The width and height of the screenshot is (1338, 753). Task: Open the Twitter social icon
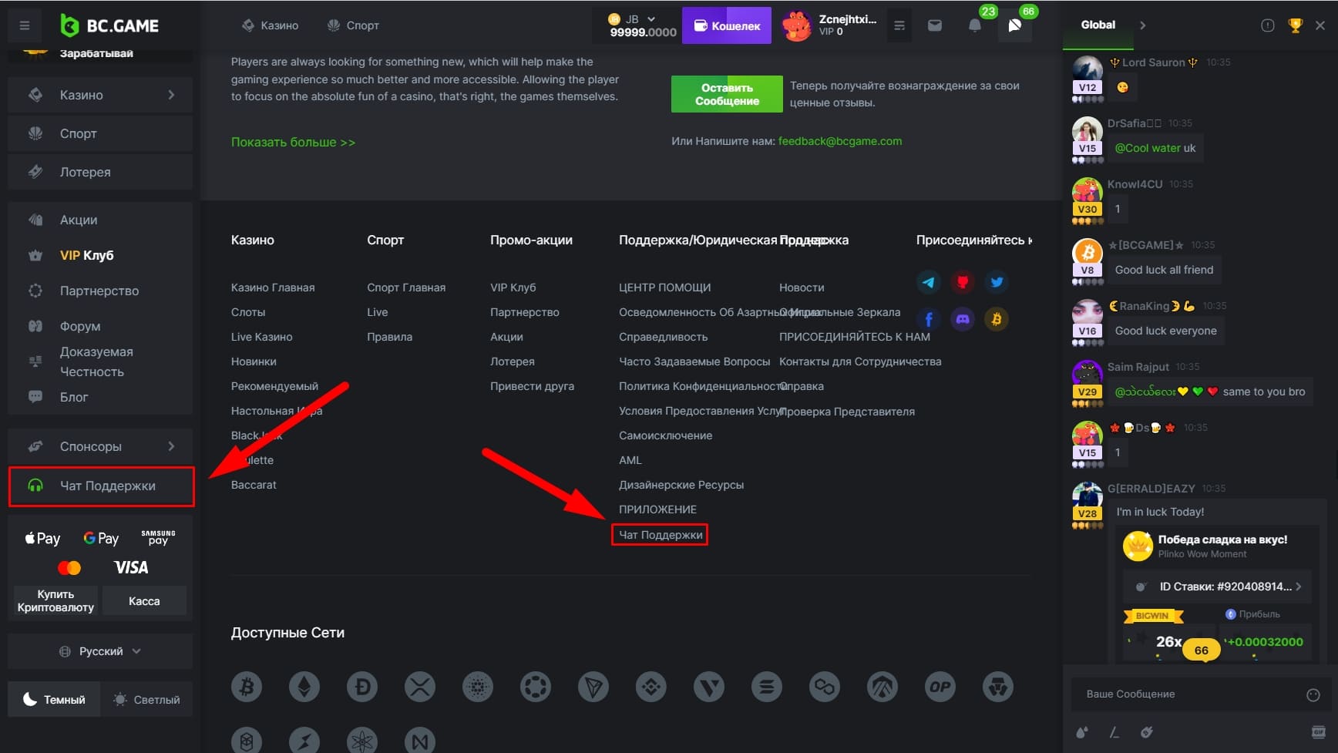click(x=997, y=282)
